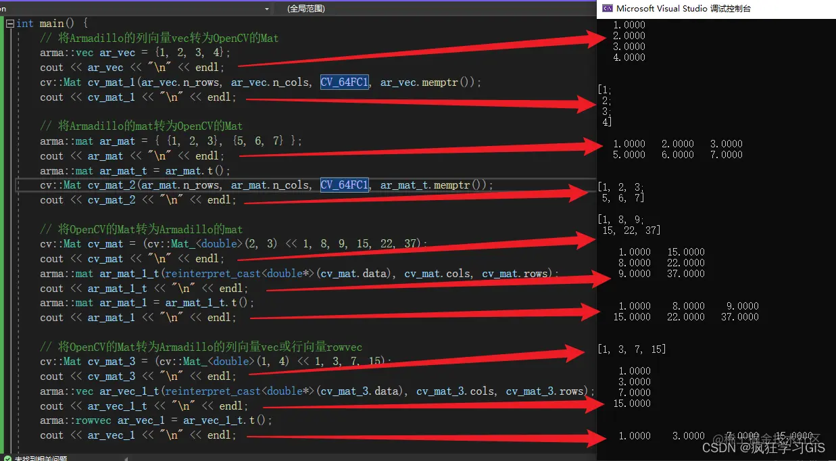Click the 'arma::mat ar_mat = { {1, 2, 3}' line
The image size is (836, 461).
tap(171, 141)
